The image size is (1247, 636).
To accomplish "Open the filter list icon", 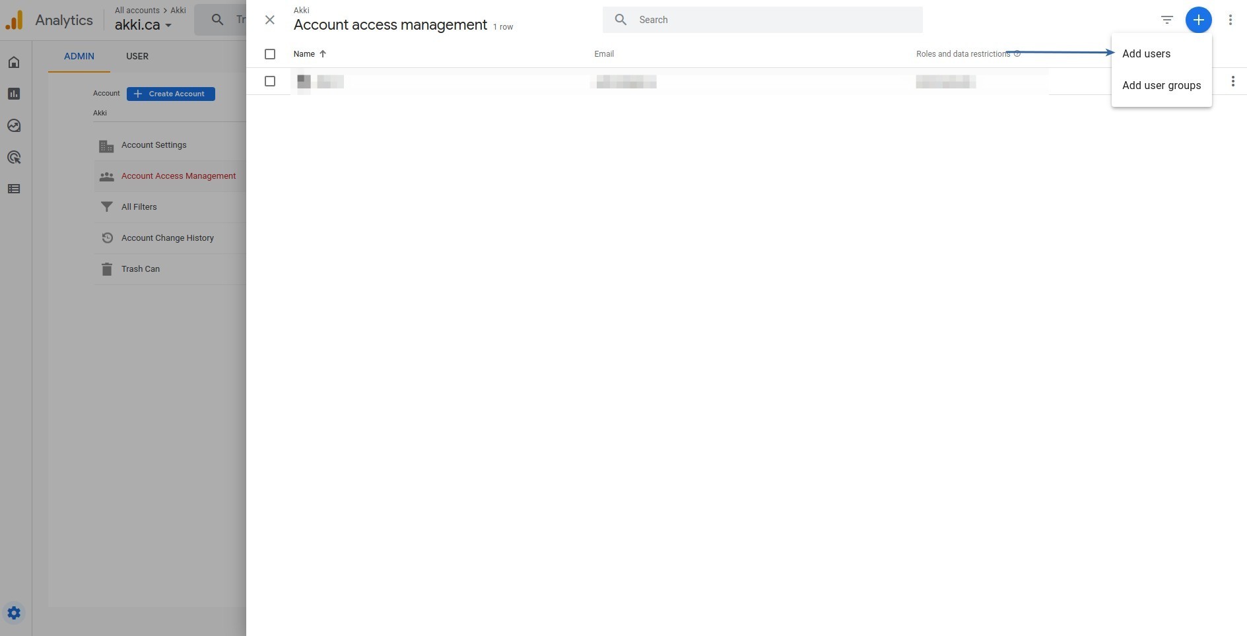I will [x=1166, y=20].
